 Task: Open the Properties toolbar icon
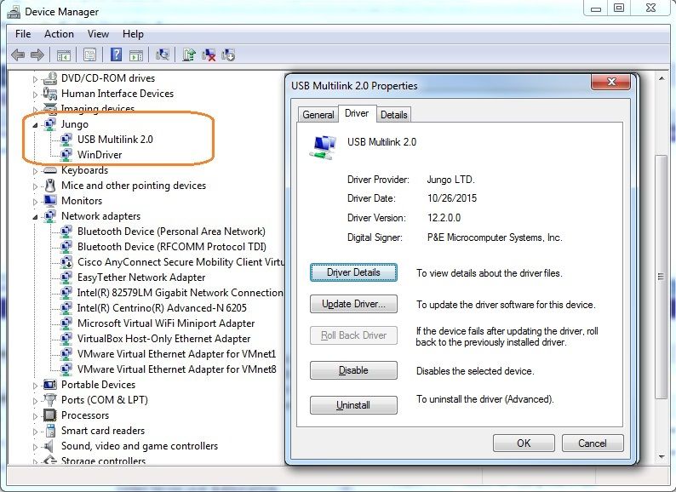click(89, 54)
